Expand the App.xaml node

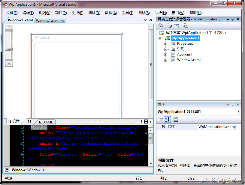point(165,55)
